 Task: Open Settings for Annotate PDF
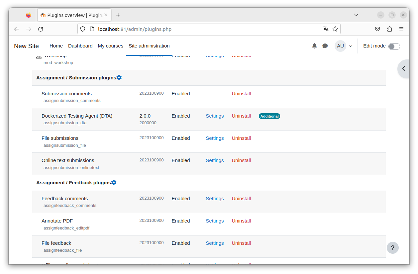(x=215, y=221)
